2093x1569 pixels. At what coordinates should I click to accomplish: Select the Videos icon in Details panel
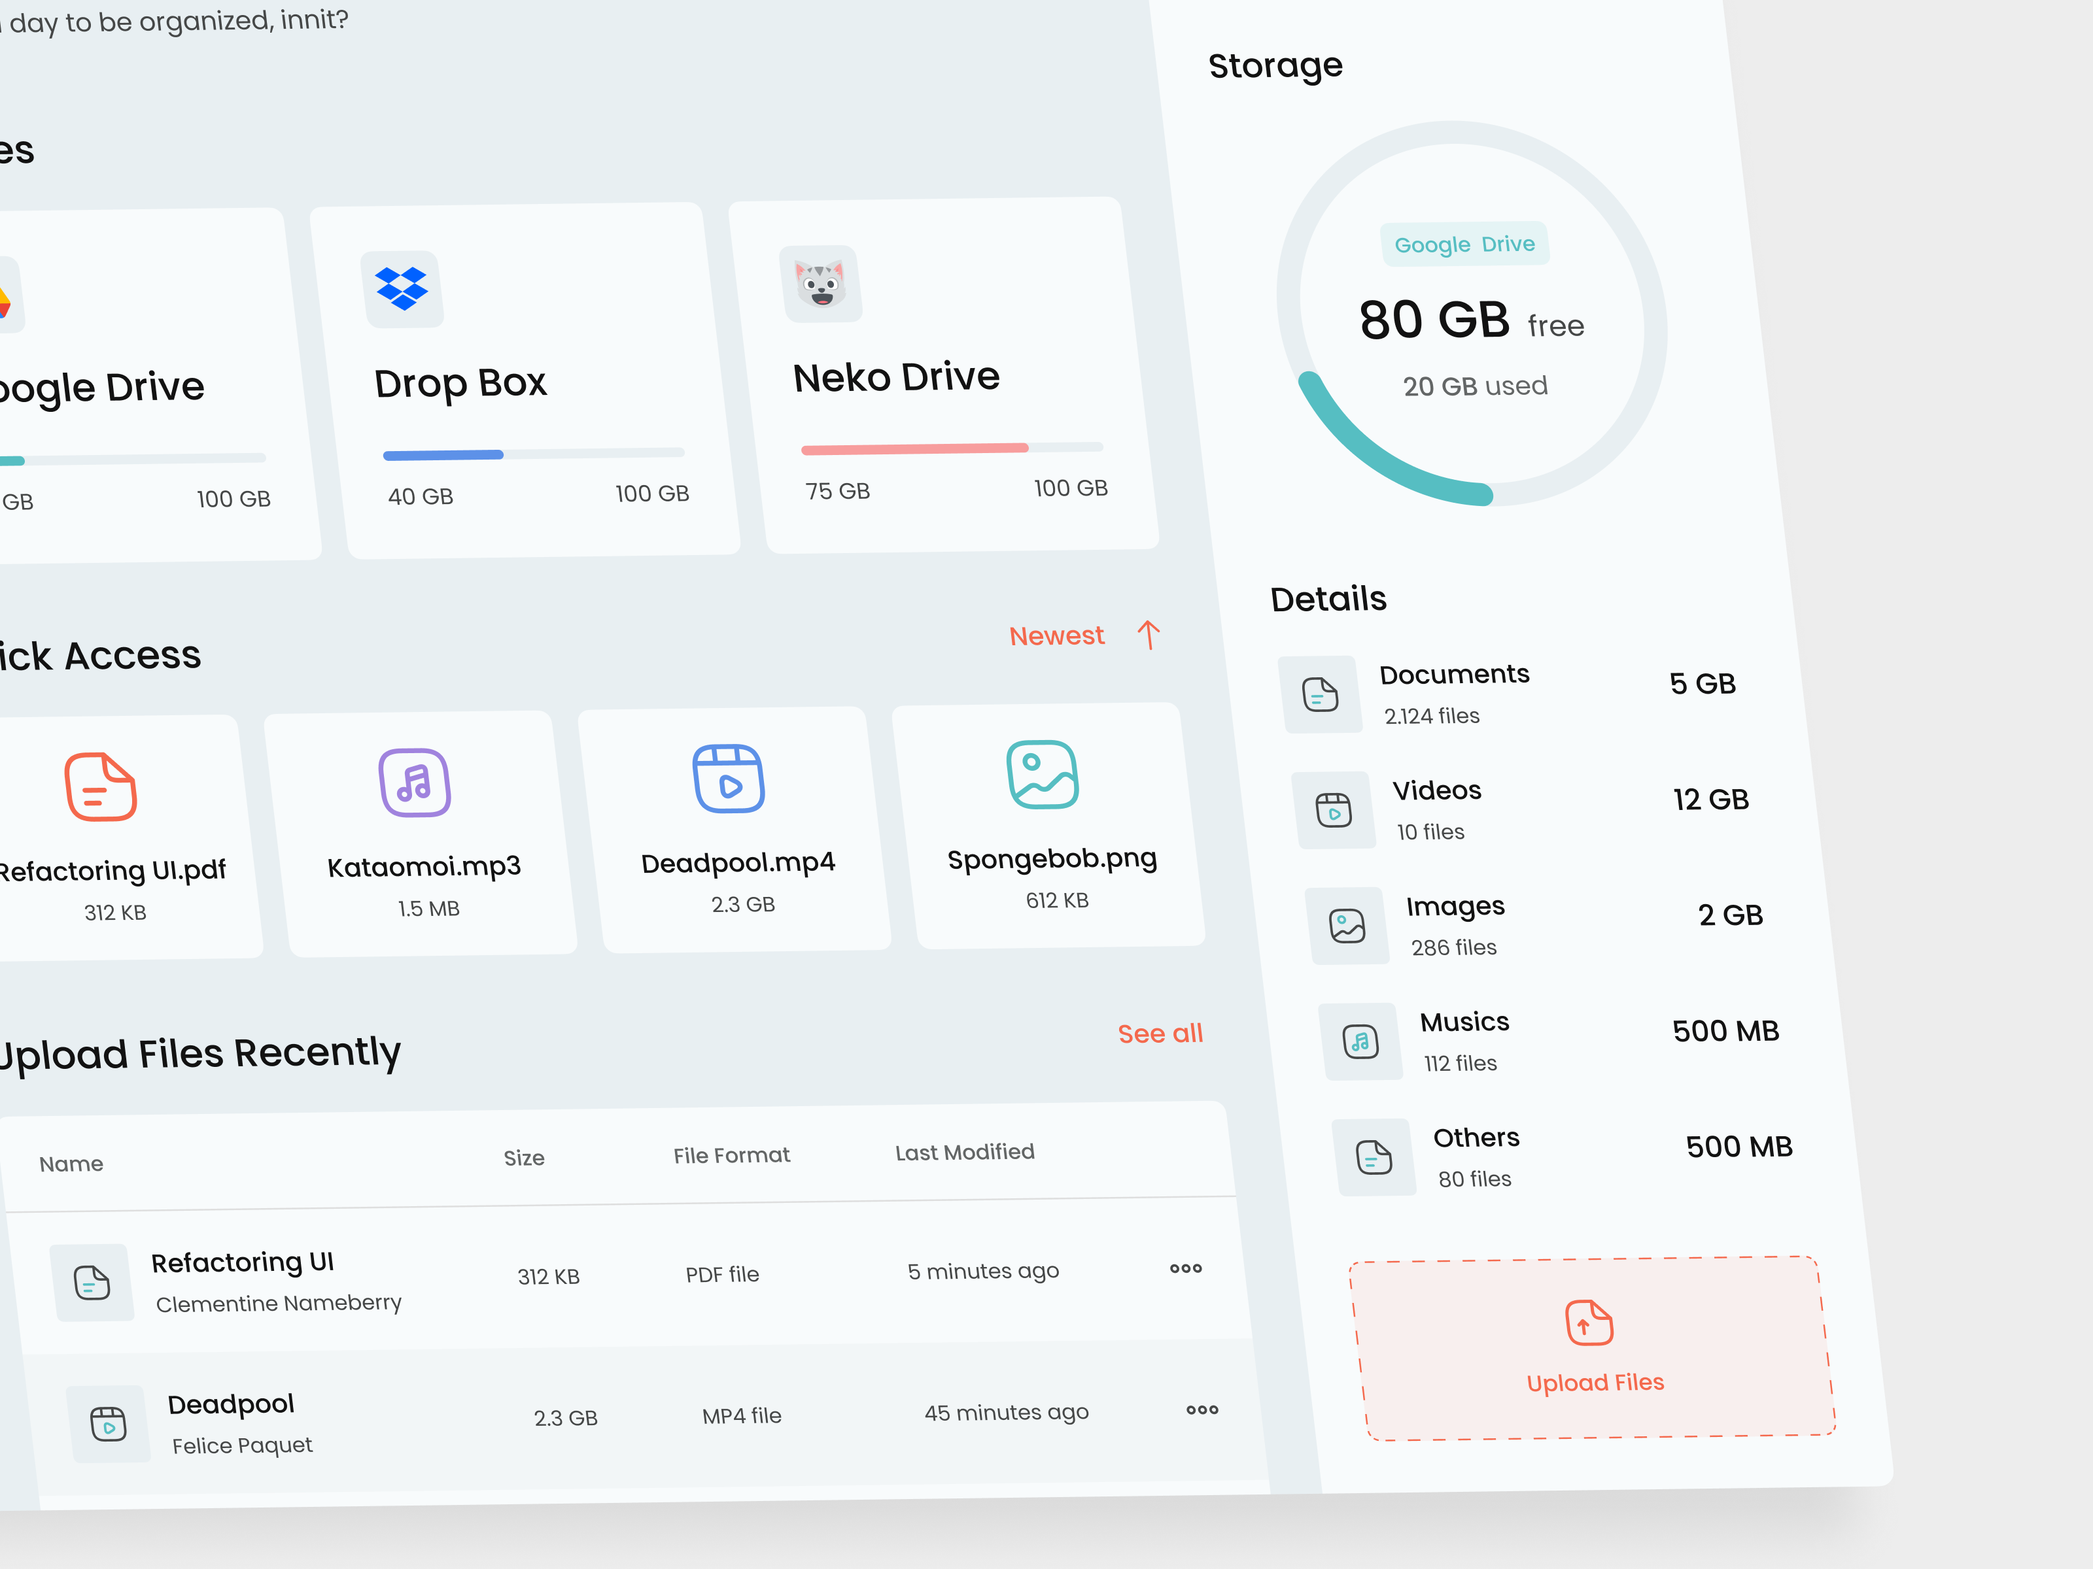(x=1335, y=811)
